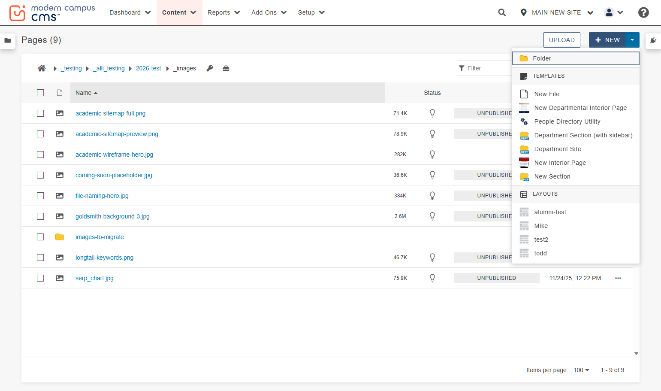
Task: Check the coming-soon-placeholder.jpg checkbox
Action: point(40,175)
